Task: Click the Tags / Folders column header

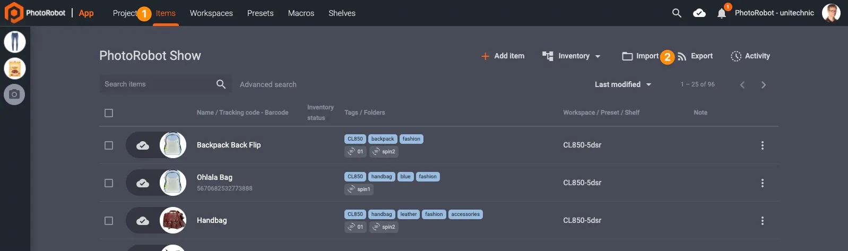Action: pyautogui.click(x=365, y=112)
